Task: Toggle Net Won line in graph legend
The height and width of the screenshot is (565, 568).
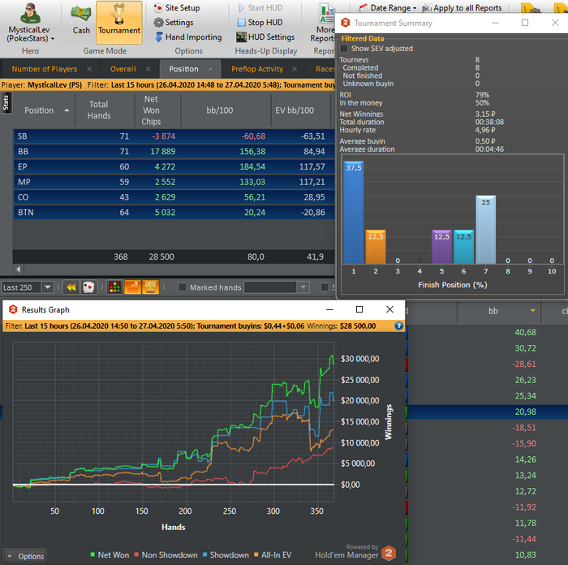Action: click(110, 554)
